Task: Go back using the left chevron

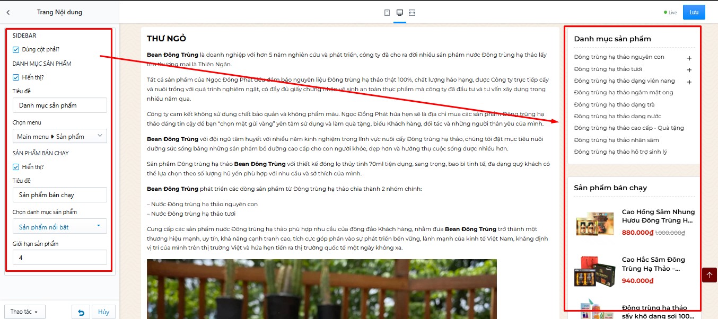Action: [8, 12]
